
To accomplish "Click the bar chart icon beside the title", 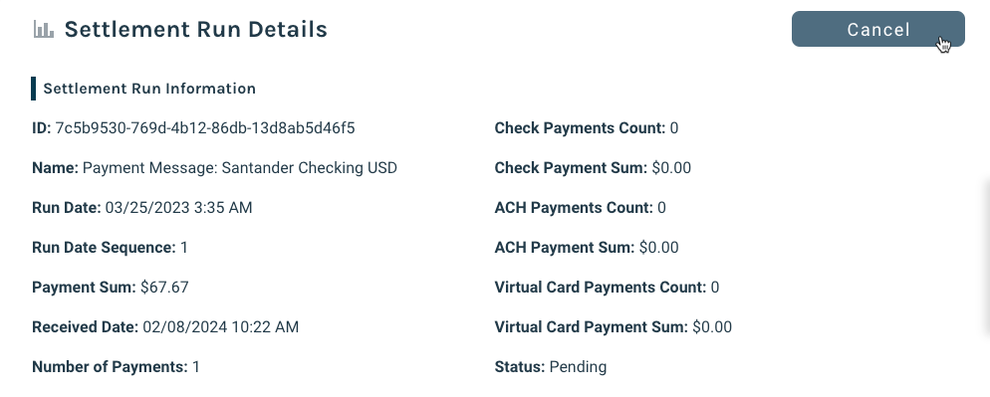I will coord(44,29).
